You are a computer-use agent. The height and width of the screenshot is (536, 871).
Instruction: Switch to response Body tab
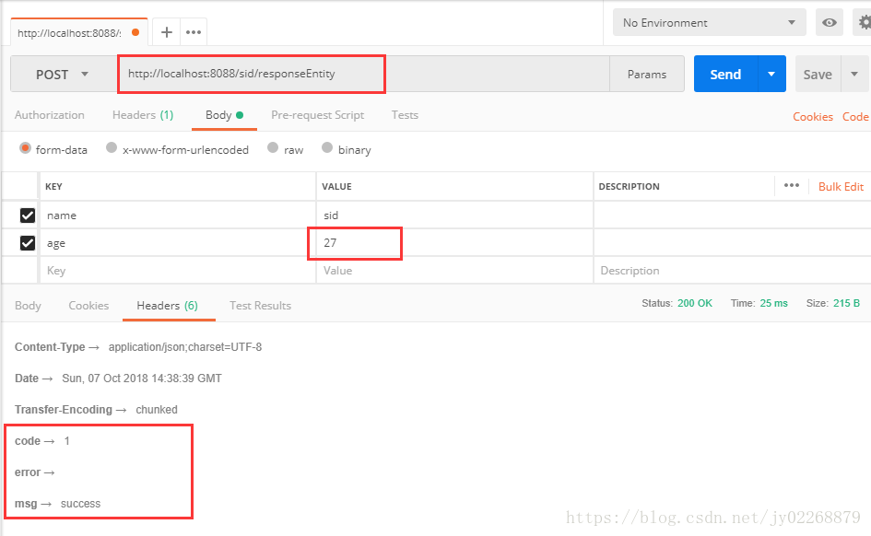(28, 305)
